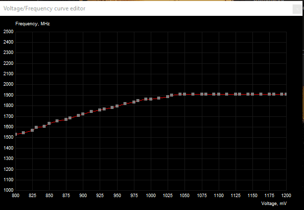Pick the only point between 800 and 825 mV
304x210 pixels.
[x=23, y=133]
